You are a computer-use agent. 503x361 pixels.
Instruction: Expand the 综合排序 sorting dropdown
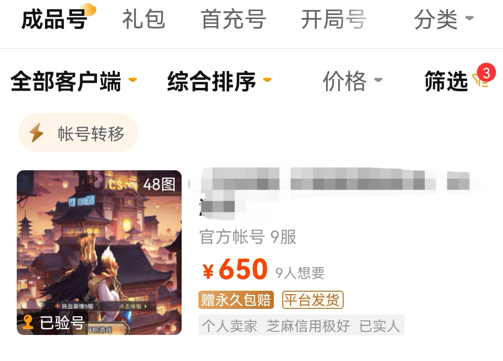pos(219,81)
